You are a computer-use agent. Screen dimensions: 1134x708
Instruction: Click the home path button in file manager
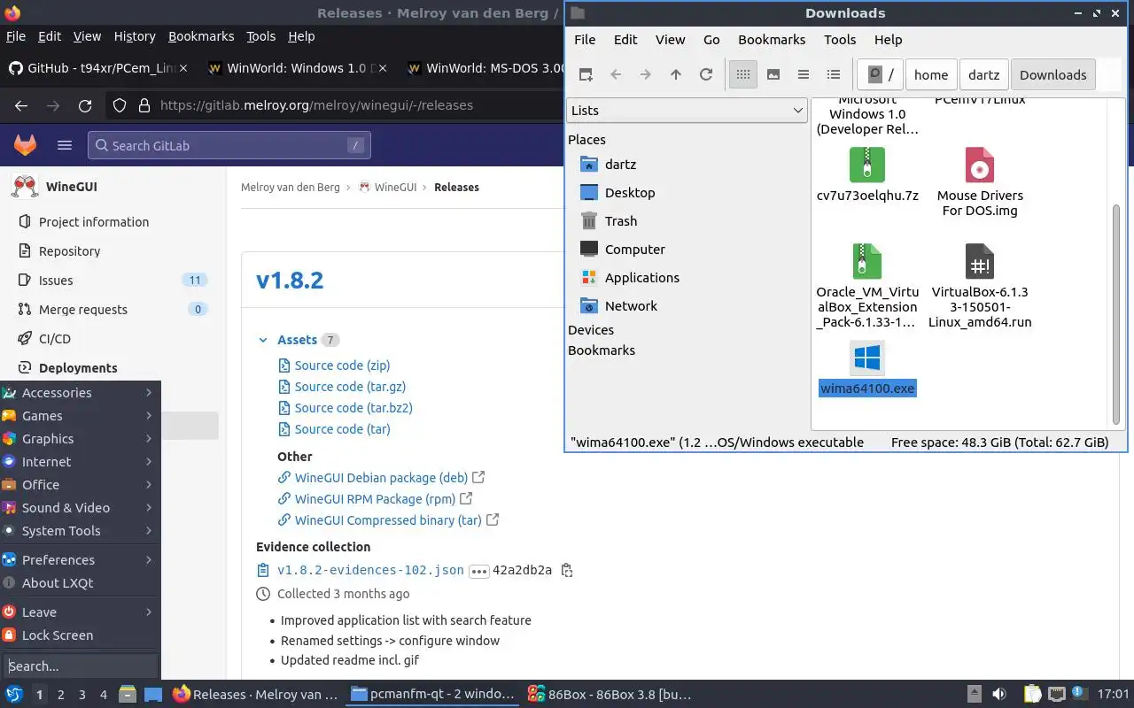coord(931,74)
